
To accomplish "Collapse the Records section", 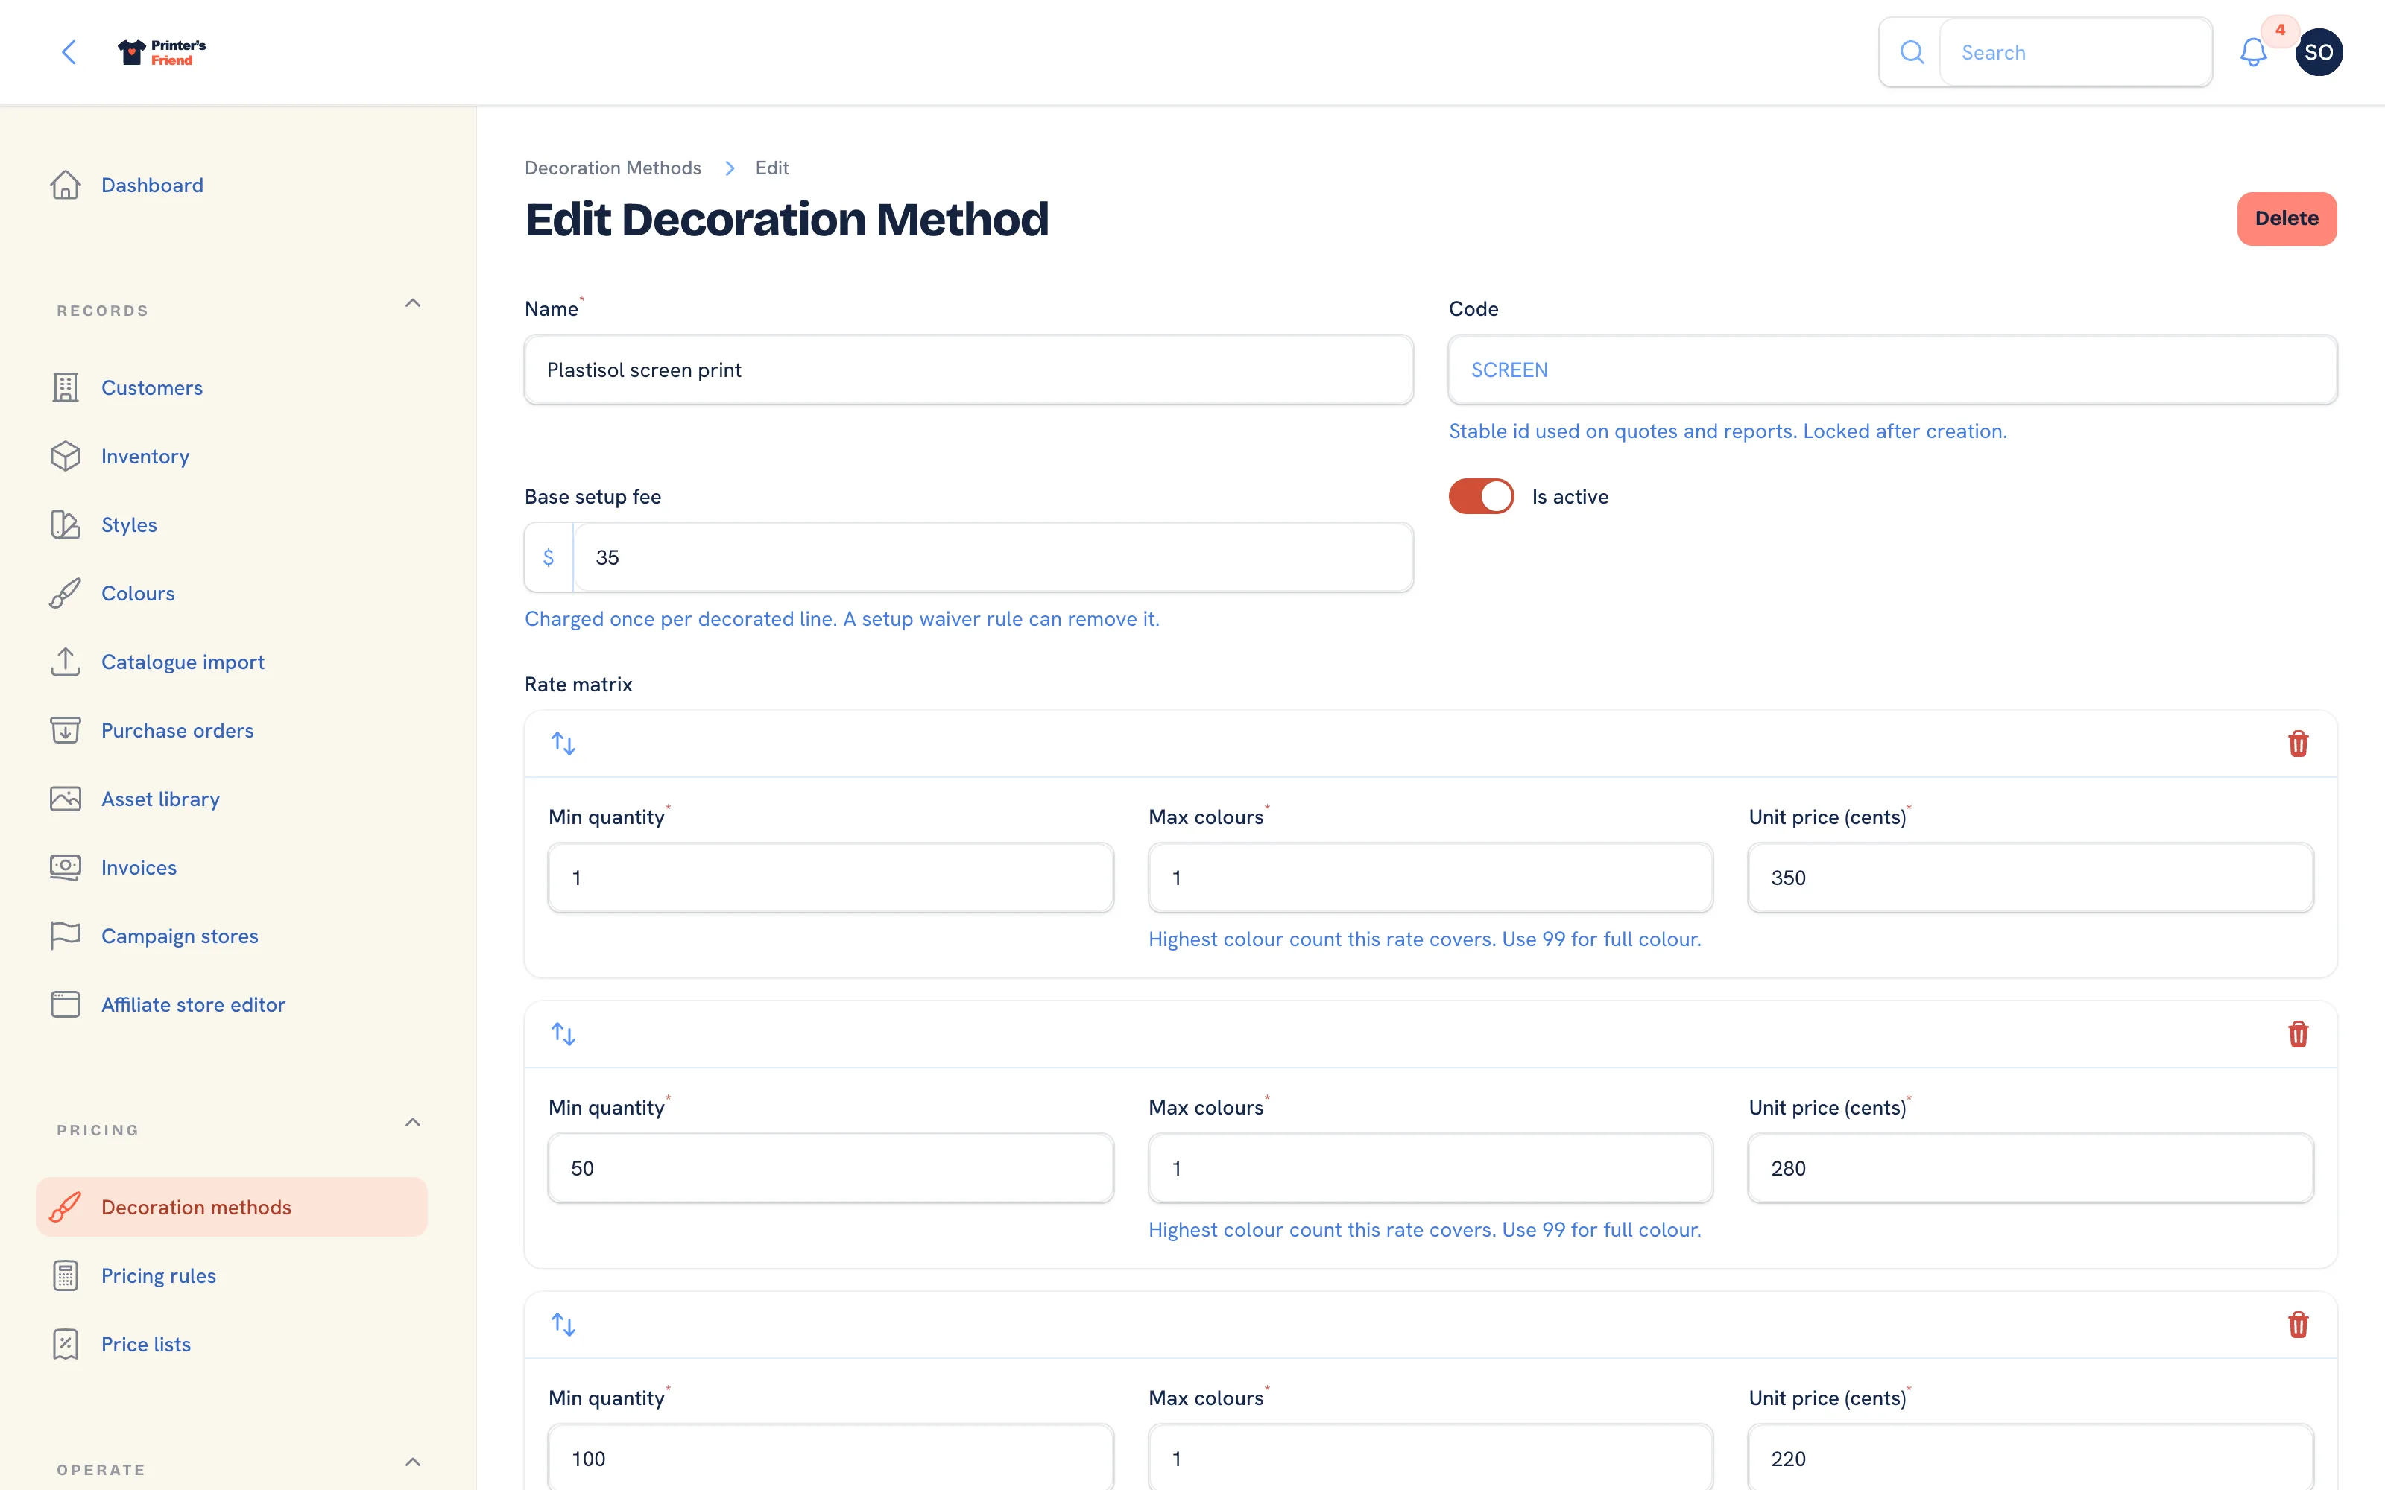I will click(x=413, y=303).
